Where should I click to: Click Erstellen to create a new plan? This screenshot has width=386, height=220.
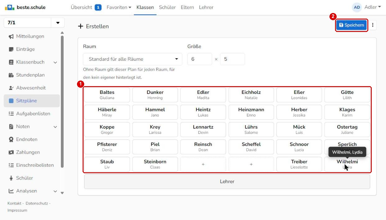pyautogui.click(x=93, y=26)
